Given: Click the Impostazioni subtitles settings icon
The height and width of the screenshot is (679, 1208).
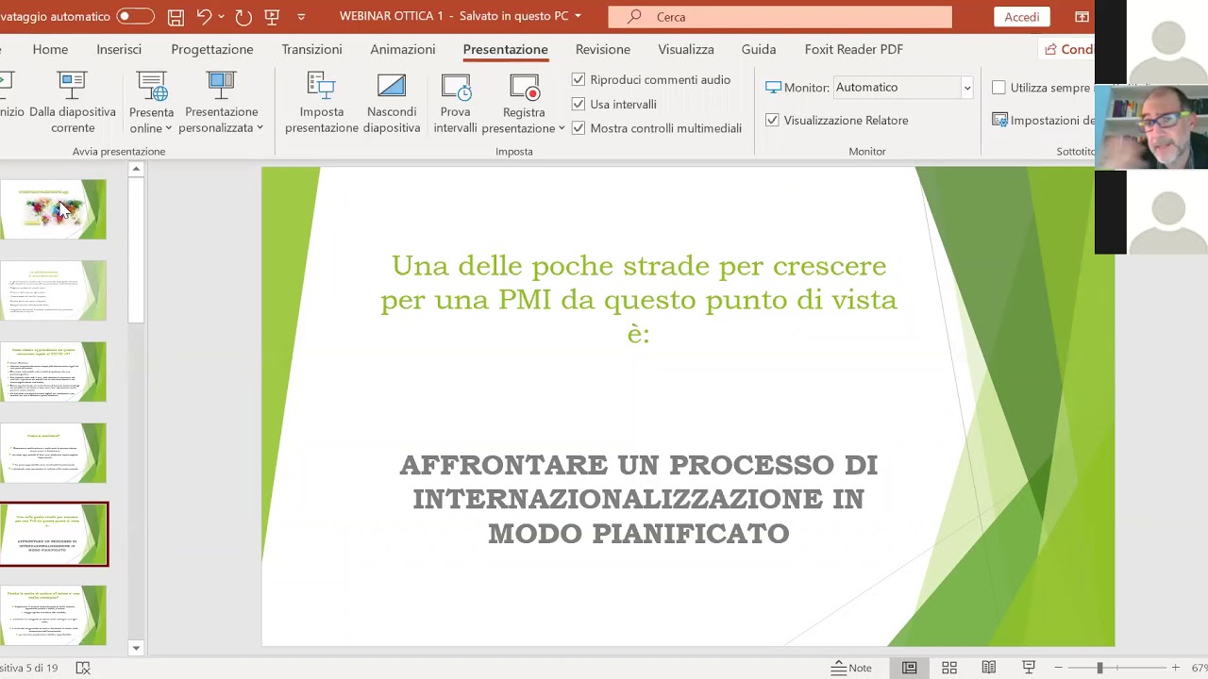Looking at the screenshot, I should (1000, 120).
